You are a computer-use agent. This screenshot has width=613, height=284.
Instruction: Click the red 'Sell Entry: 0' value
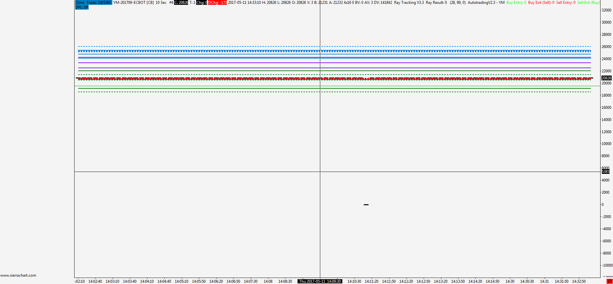click(566, 3)
